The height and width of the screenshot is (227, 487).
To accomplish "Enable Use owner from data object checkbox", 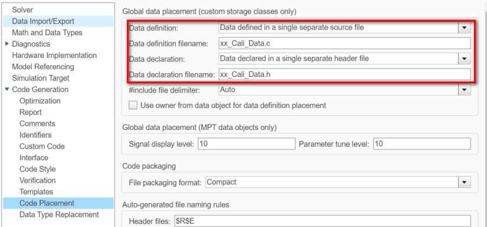I will click(133, 105).
